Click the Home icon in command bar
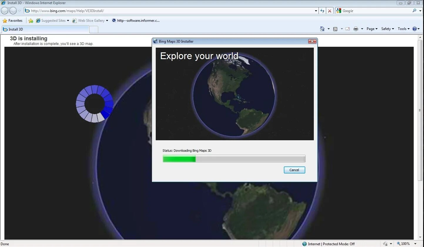This screenshot has height=247, width=424. (322, 29)
